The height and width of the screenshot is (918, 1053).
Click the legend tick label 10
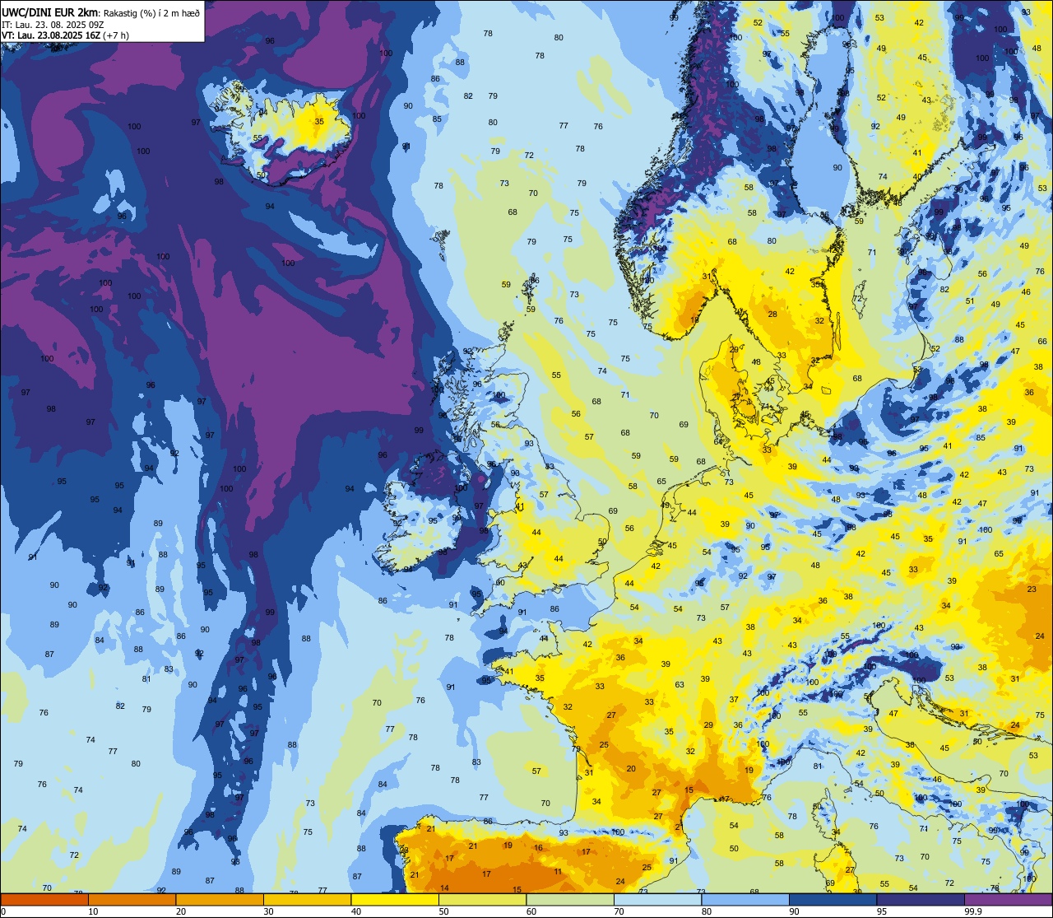coord(93,911)
